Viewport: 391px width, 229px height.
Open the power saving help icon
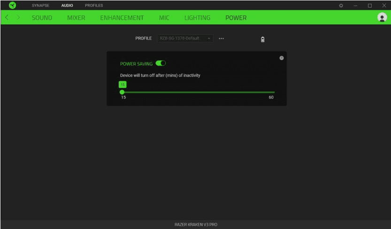tap(282, 58)
